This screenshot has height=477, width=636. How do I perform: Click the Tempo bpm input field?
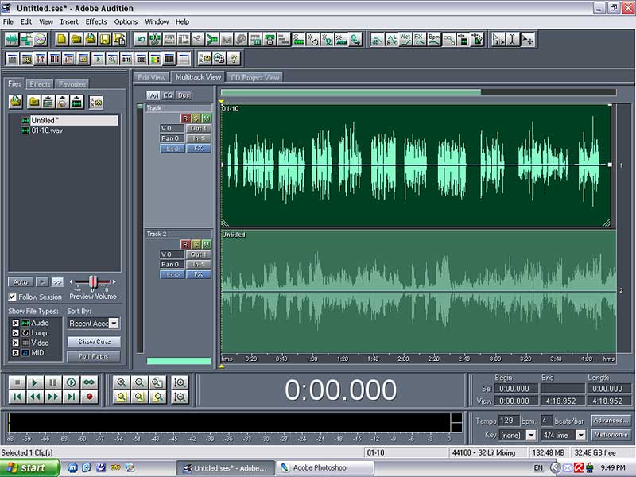click(x=509, y=420)
